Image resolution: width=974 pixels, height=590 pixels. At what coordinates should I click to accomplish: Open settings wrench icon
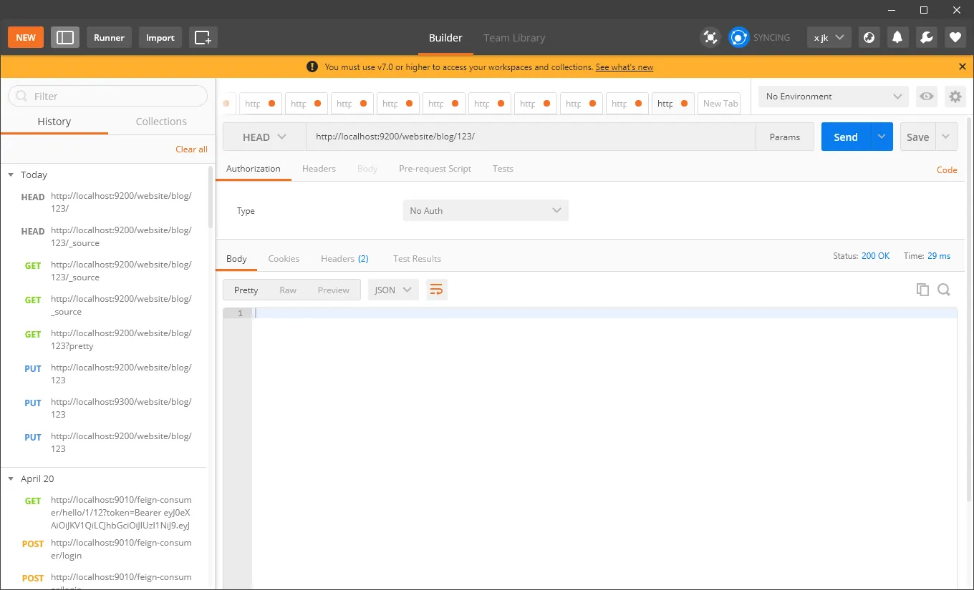(x=926, y=37)
